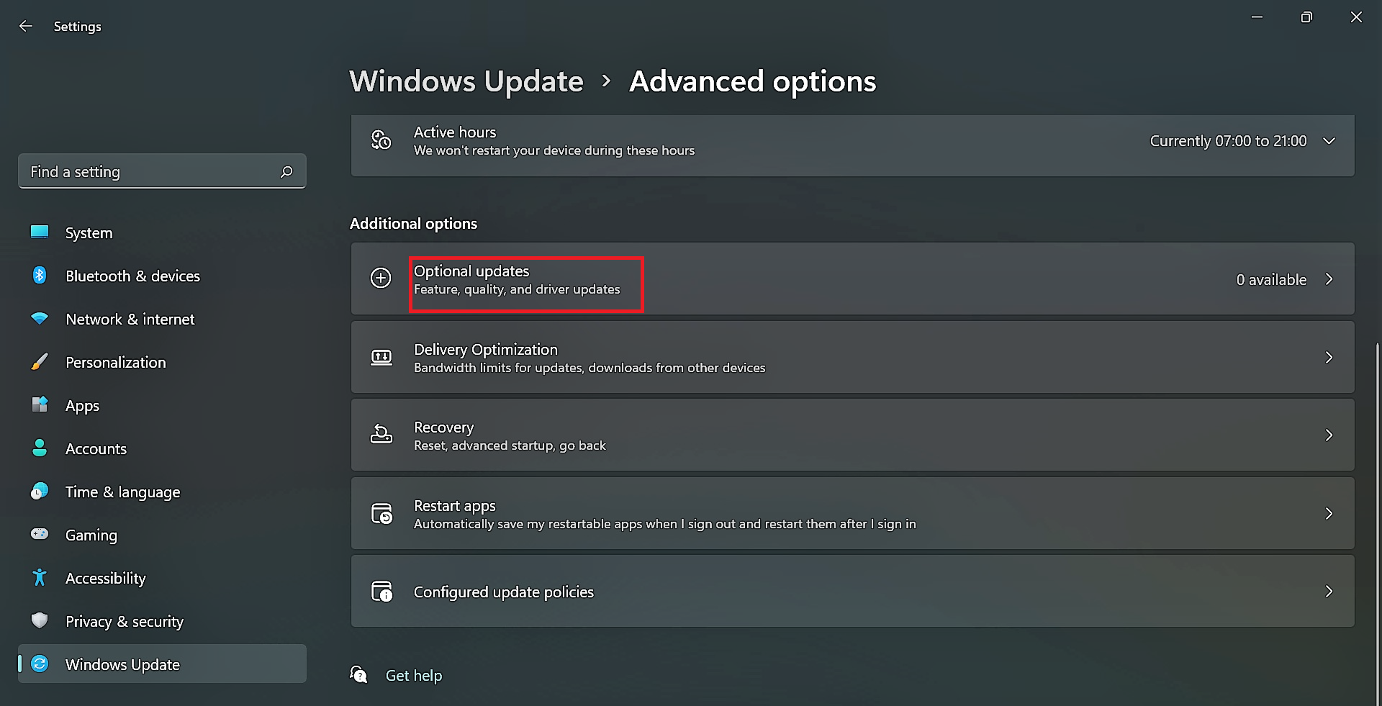The width and height of the screenshot is (1382, 706).
Task: Click the back arrow in Settings header
Action: (26, 27)
